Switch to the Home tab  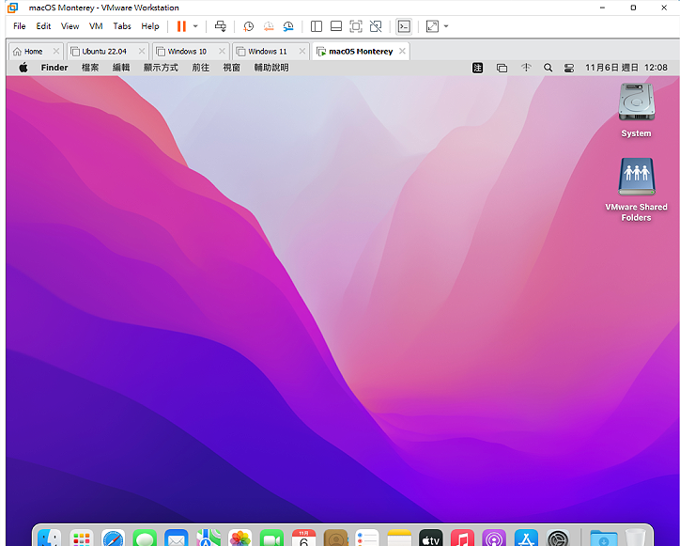(x=34, y=51)
